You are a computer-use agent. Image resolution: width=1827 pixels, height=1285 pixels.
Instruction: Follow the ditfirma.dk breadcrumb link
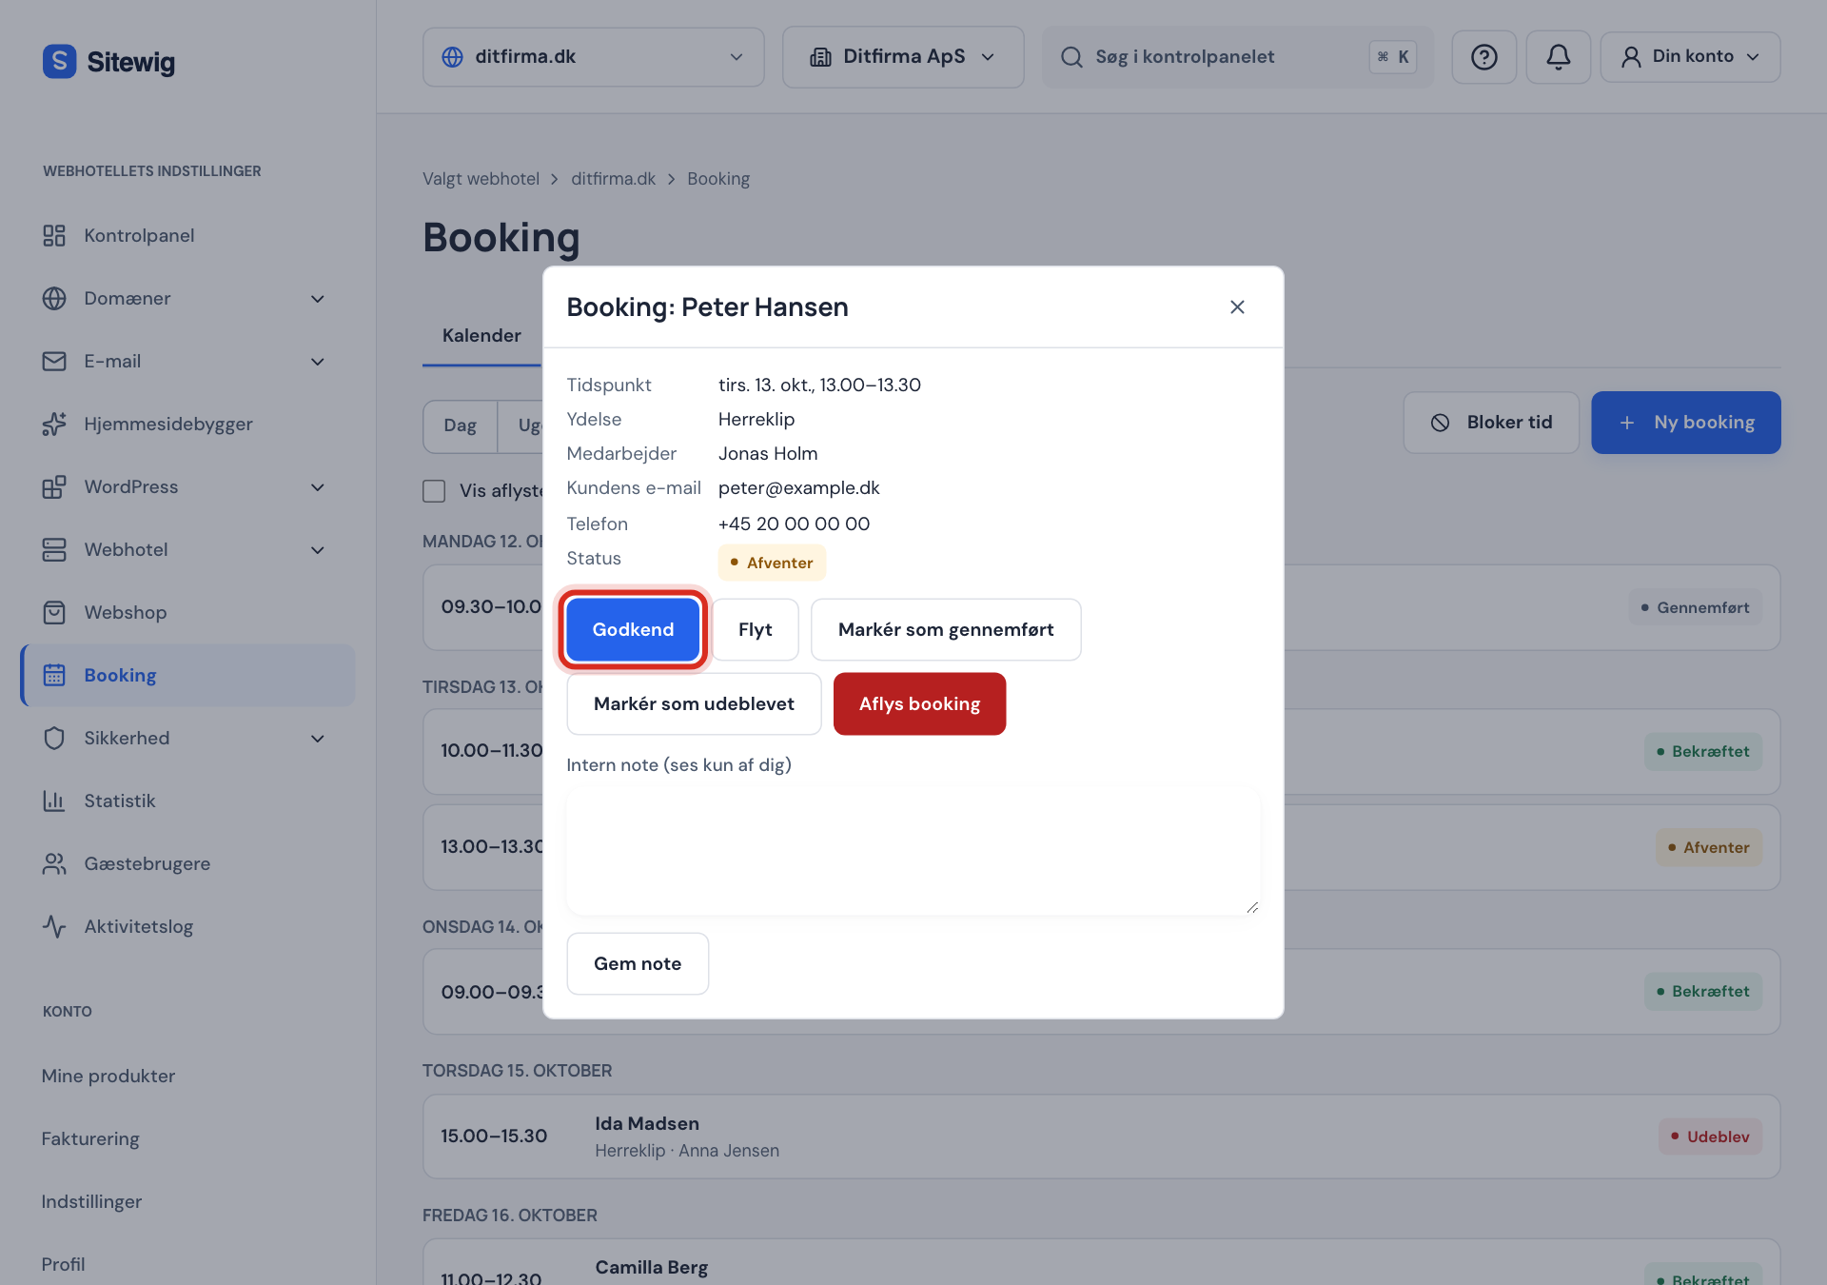613,179
